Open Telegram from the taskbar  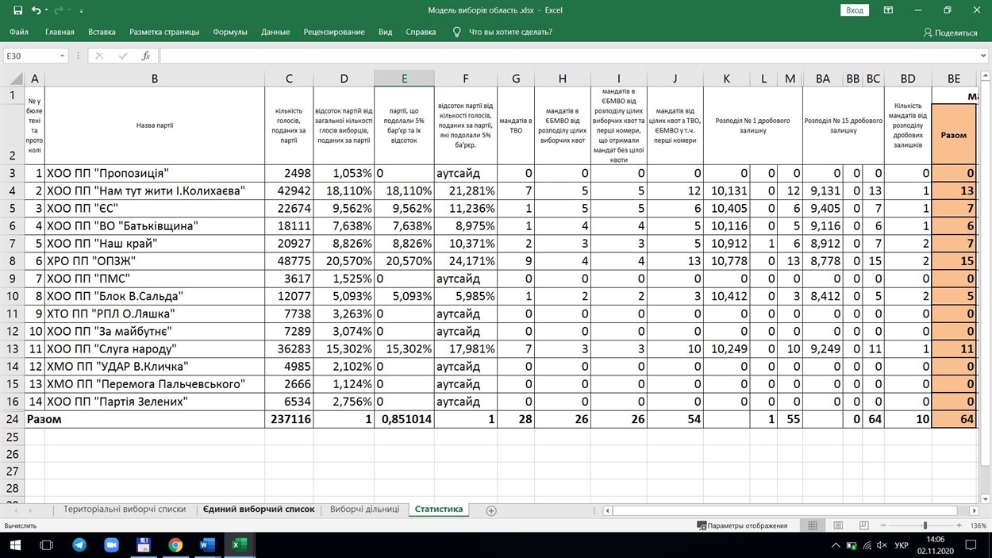coord(79,545)
